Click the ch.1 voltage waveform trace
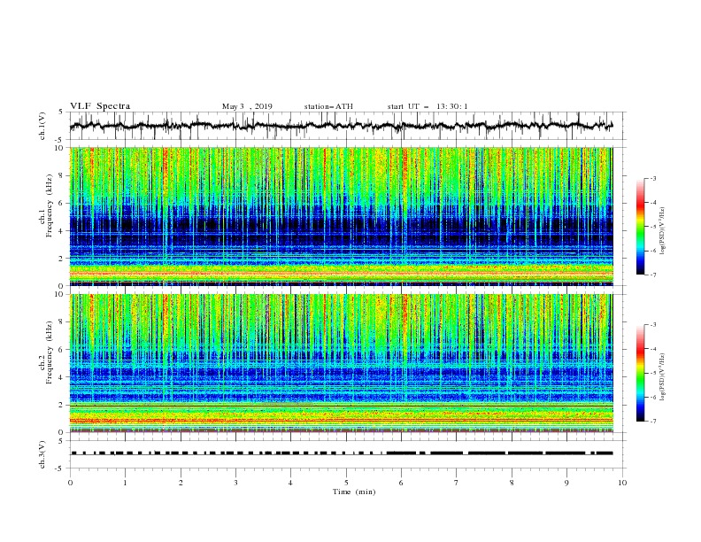 click(341, 126)
